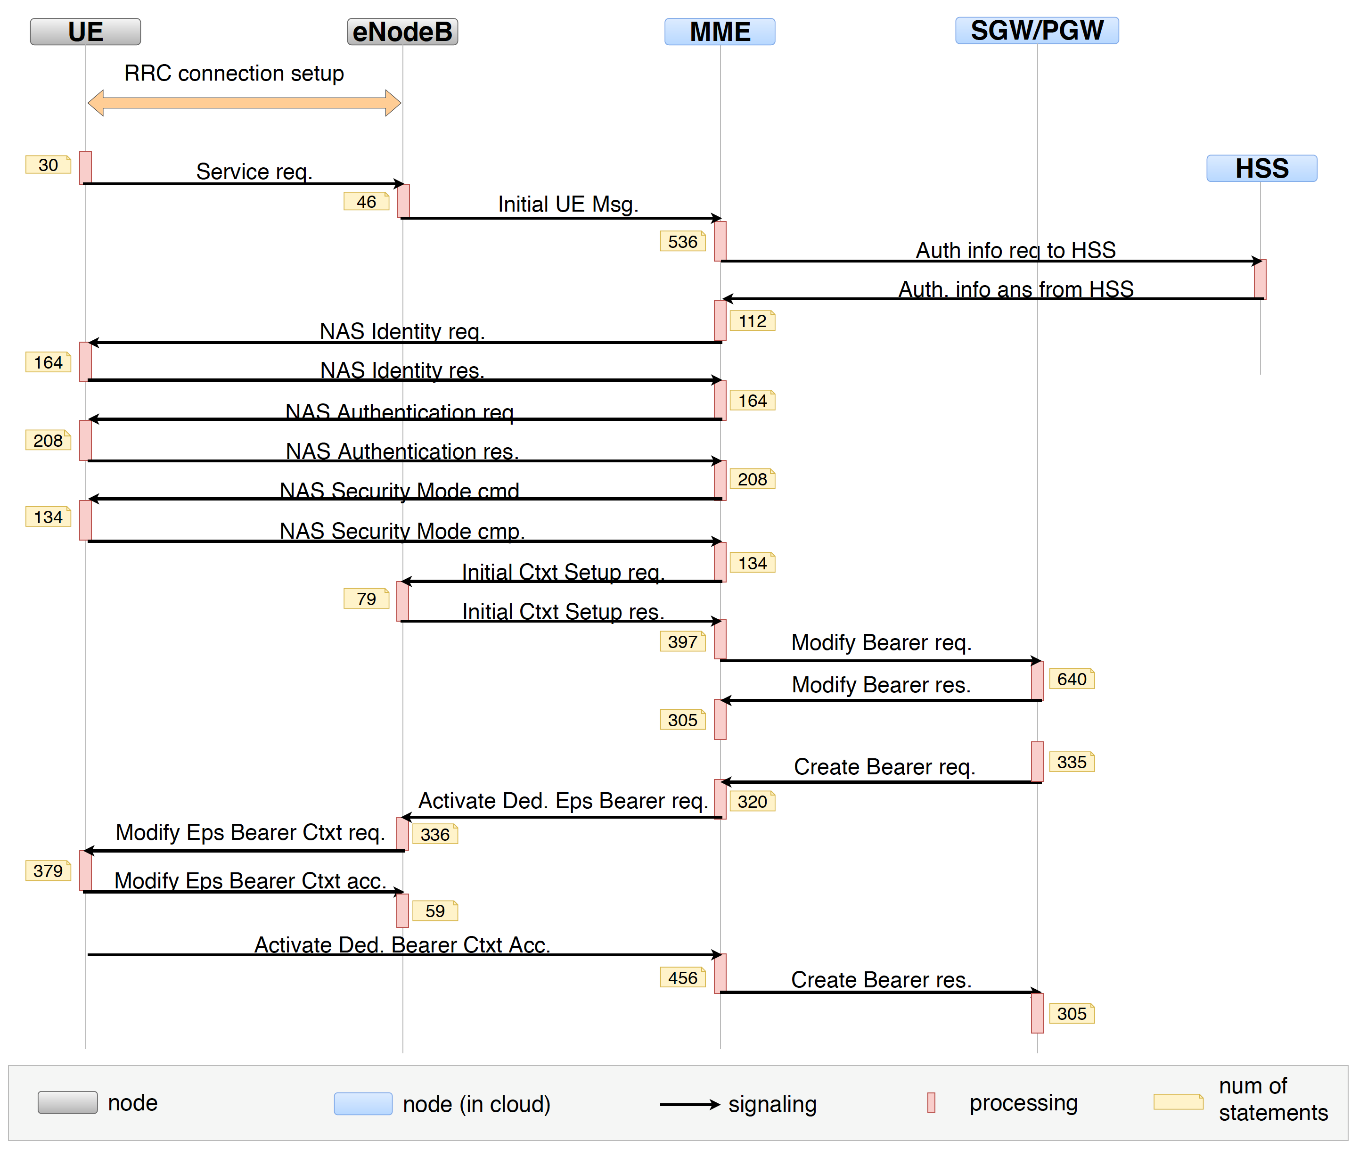The width and height of the screenshot is (1359, 1149).
Task: Click the yellow statements note legend icon
Action: [1178, 1101]
